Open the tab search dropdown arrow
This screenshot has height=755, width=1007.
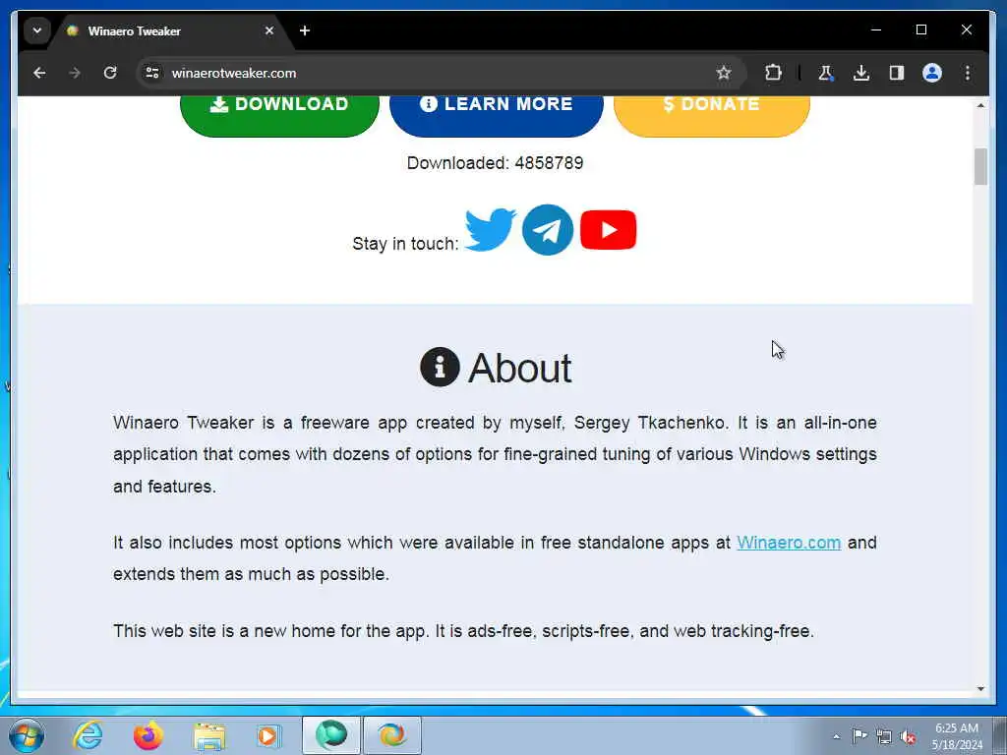[x=37, y=30]
